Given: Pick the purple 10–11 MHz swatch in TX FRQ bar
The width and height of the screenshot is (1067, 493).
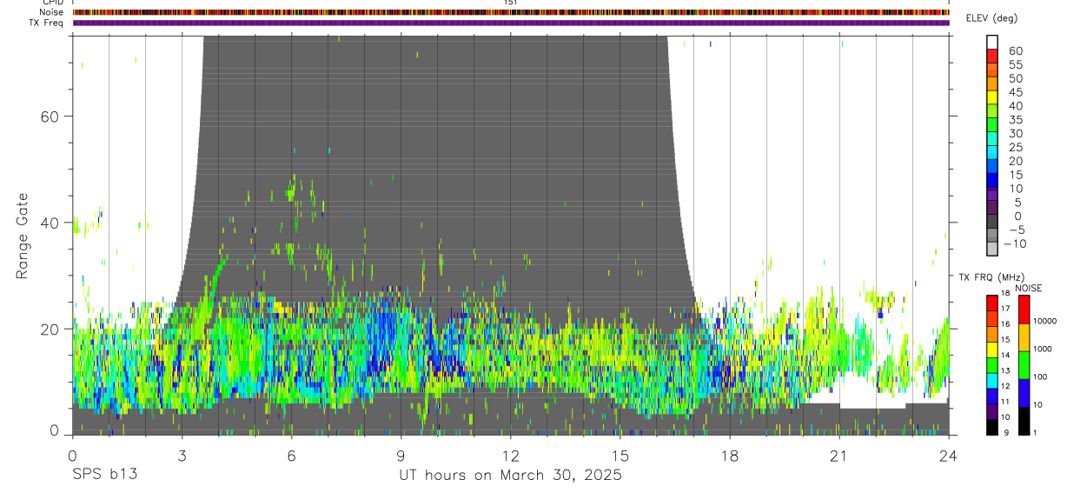Looking at the screenshot, I should (992, 412).
